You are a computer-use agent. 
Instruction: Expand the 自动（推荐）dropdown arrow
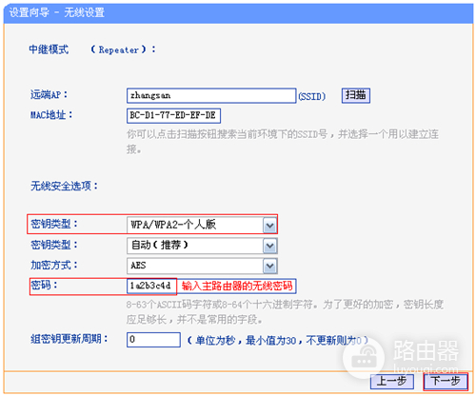269,246
